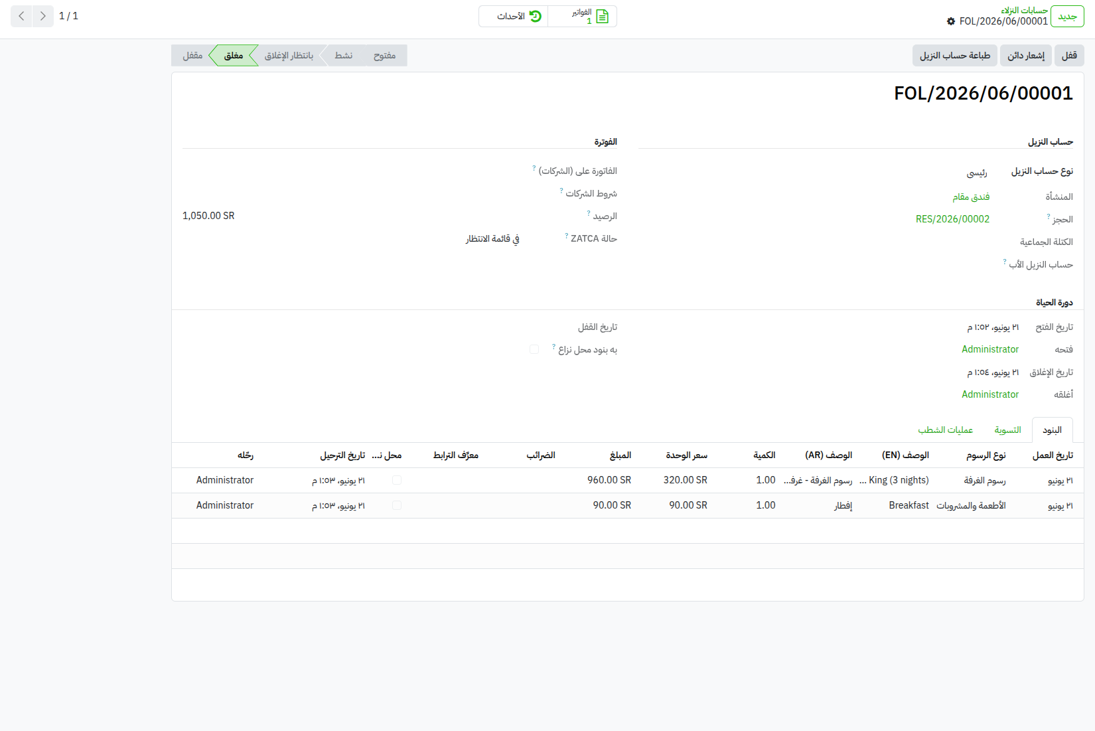The width and height of the screenshot is (1095, 731).
Task: Open the King (3 nights) line row
Action: point(628,480)
